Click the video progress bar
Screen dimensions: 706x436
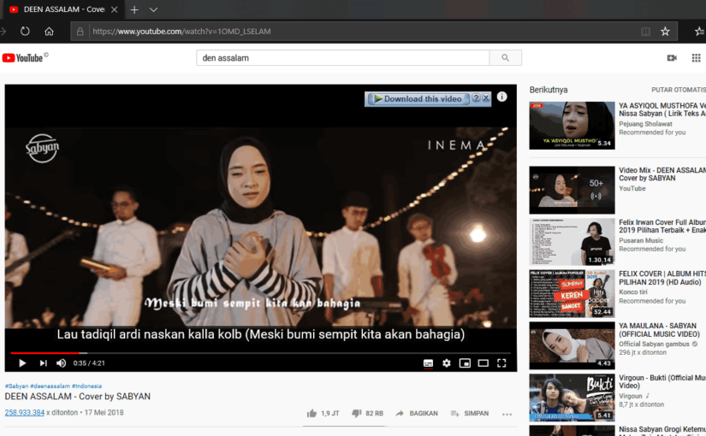pyautogui.click(x=260, y=353)
